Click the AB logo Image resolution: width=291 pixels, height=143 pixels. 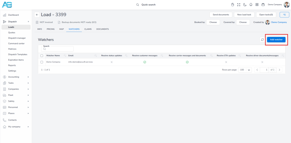pos(7,5)
